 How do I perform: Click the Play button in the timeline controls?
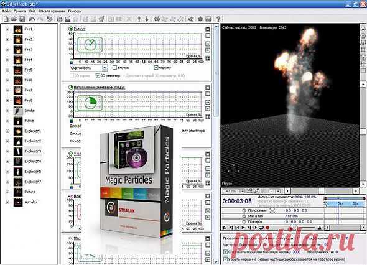[x=243, y=227]
